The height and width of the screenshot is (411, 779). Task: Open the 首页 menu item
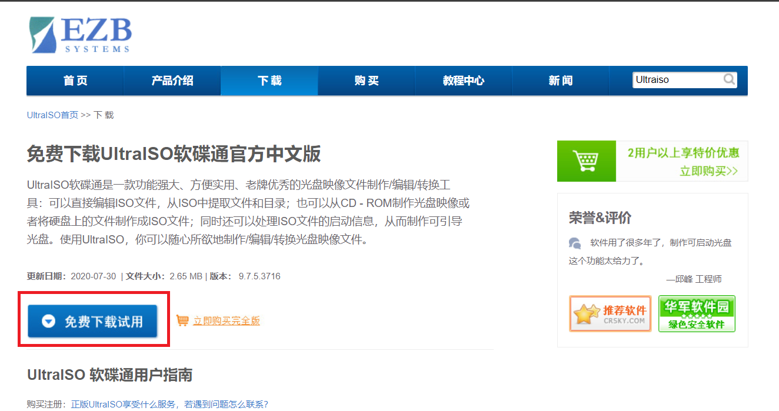pos(75,81)
